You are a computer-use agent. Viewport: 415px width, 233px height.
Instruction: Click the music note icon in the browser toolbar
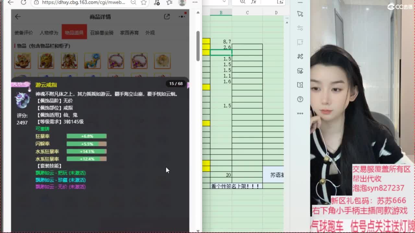[x=157, y=2]
